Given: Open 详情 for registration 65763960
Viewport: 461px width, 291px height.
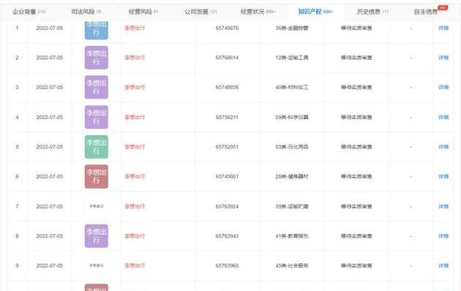Looking at the screenshot, I should click(443, 265).
